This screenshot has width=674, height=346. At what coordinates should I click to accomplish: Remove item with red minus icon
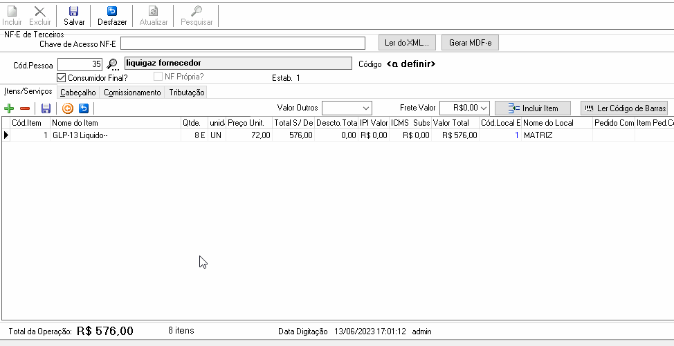25,108
